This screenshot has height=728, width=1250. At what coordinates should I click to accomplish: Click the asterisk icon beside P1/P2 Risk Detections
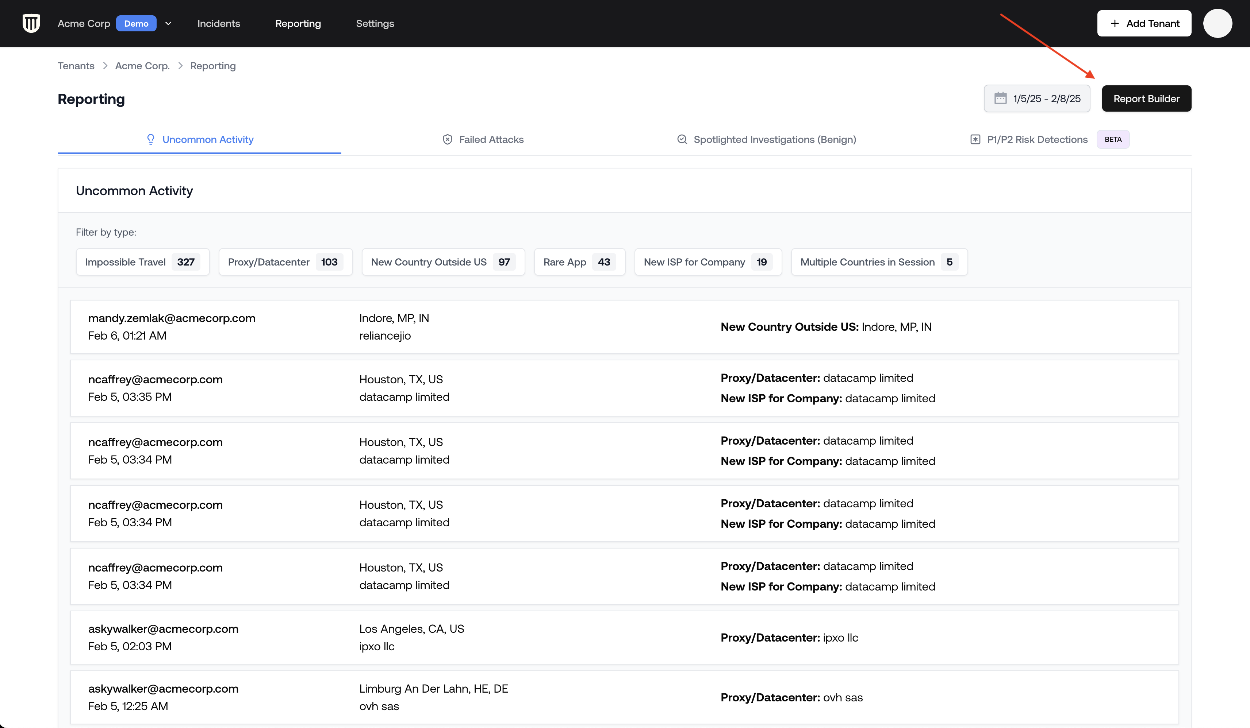click(x=975, y=139)
